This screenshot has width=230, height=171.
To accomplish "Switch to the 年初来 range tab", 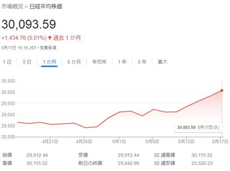I will [x=99, y=62].
